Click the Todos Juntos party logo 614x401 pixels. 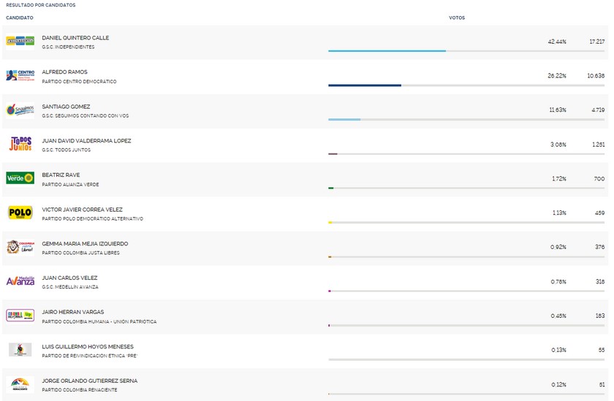click(x=20, y=144)
